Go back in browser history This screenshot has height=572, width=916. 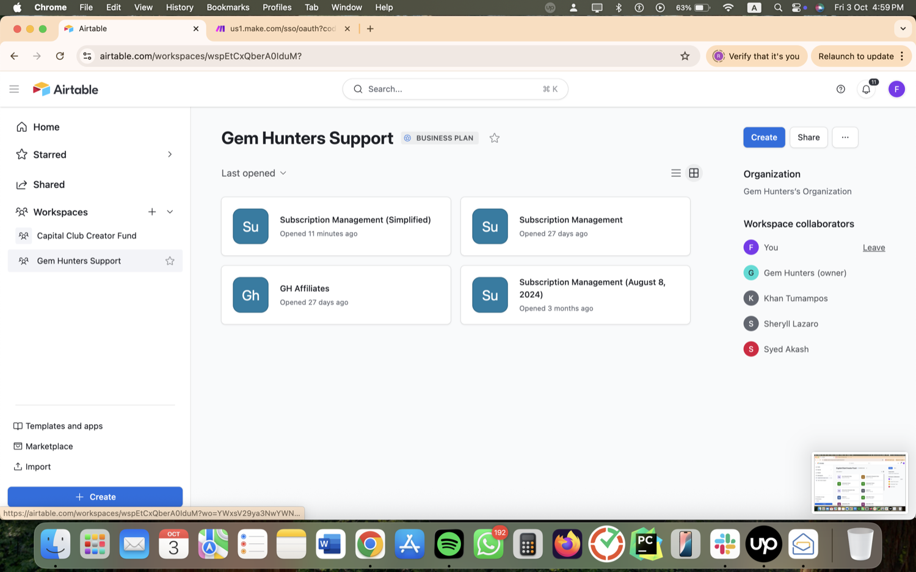tap(14, 56)
